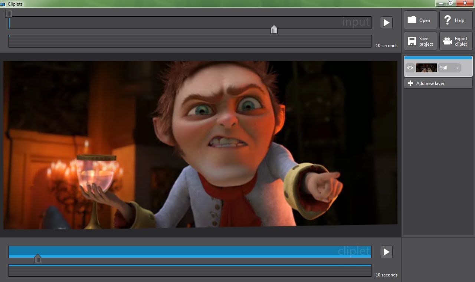
Task: Click the Cliplets app icon in title bar
Action: tap(3, 4)
